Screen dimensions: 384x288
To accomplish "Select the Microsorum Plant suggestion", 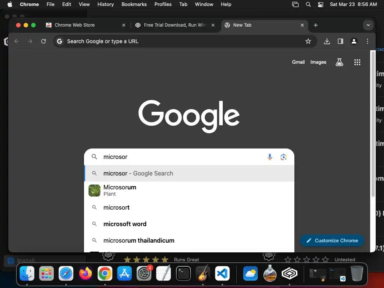I will click(x=189, y=190).
